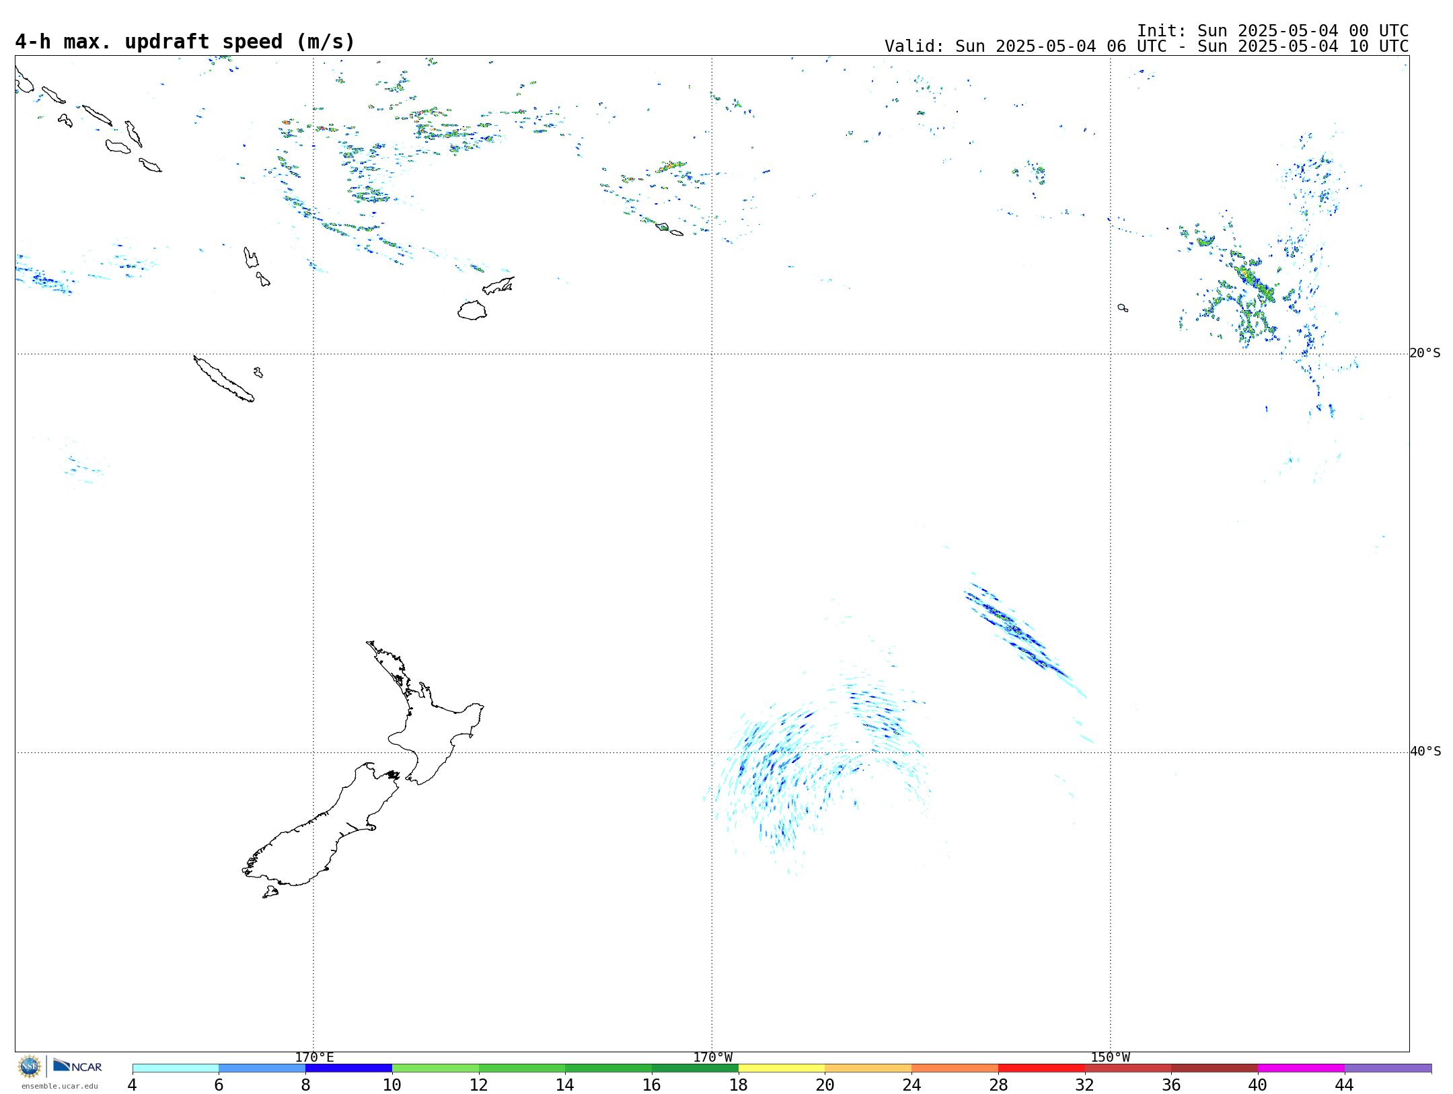1453x1094 pixels.
Task: Pick the light blue 6-8 colorbar swatch
Action: tap(262, 1068)
